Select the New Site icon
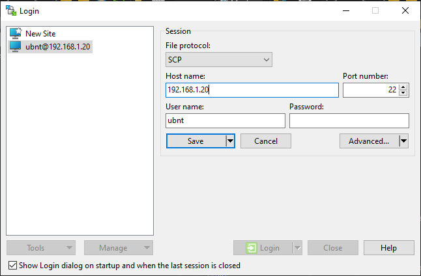The height and width of the screenshot is (276, 421). 16,33
